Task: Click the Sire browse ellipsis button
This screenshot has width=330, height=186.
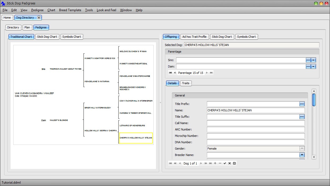Action: tap(308, 60)
